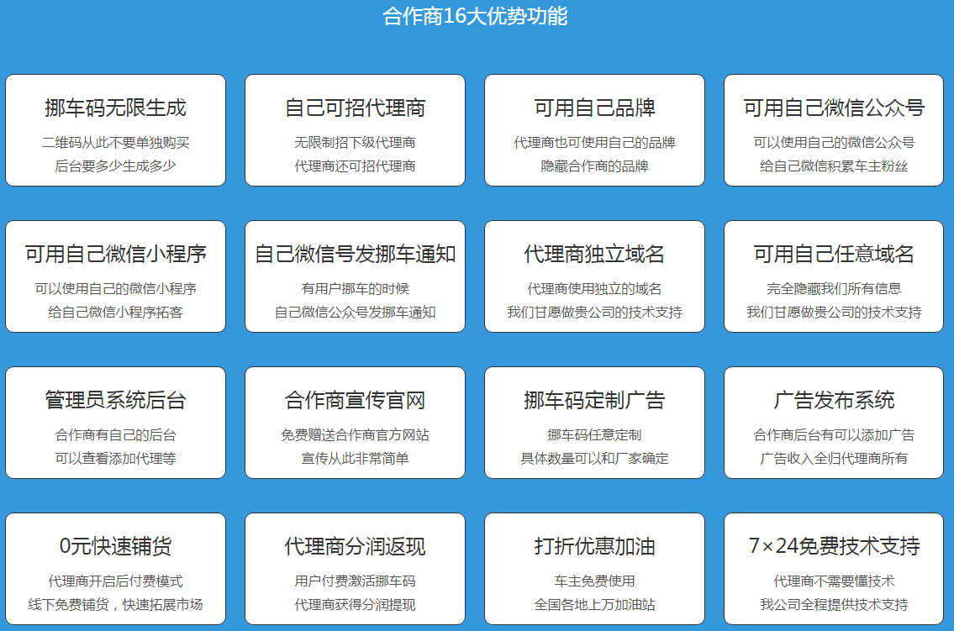Image resolution: width=954 pixels, height=631 pixels.
Task: Click the text 后台要多少生成多少
Action: [x=115, y=166]
